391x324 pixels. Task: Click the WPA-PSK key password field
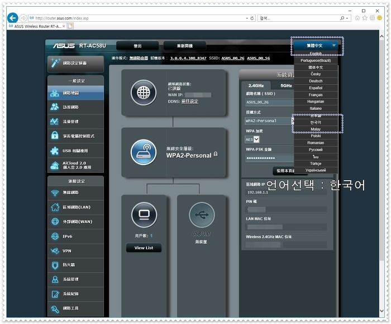pyautogui.click(x=269, y=158)
